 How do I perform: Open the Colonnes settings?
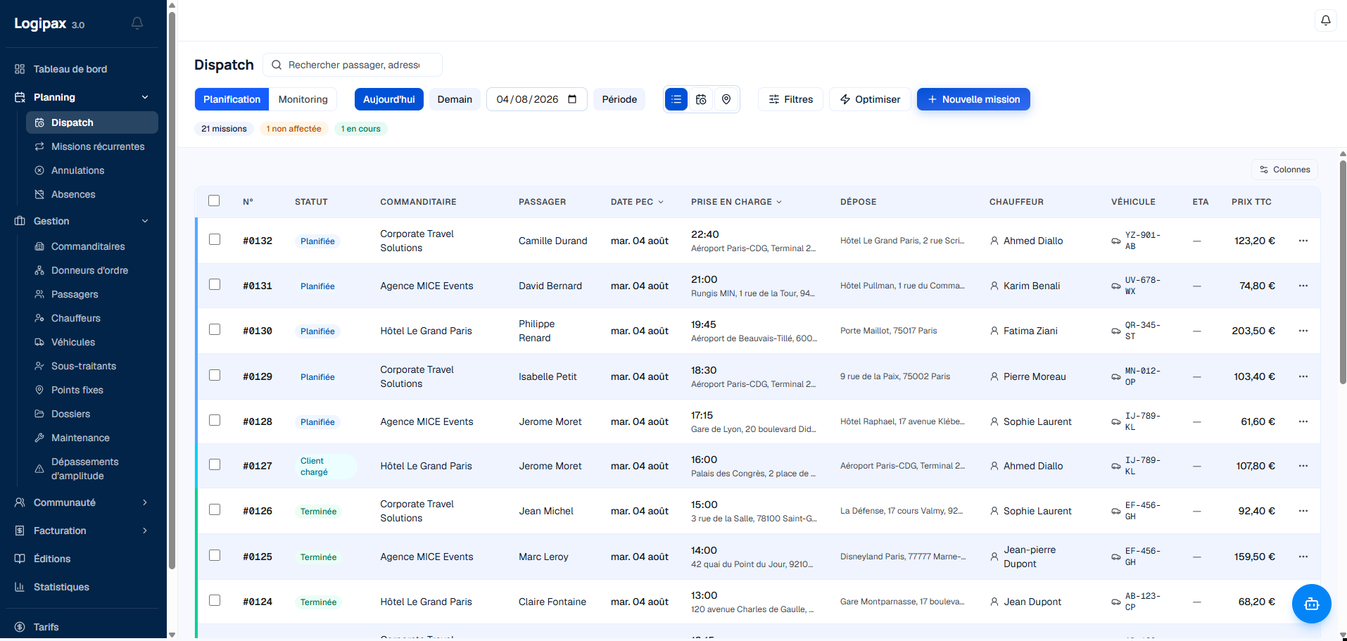tap(1284, 170)
